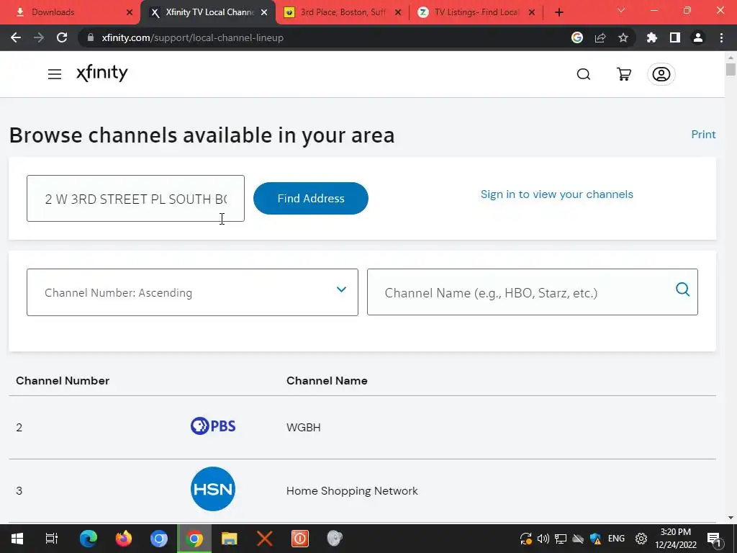This screenshot has width=737, height=553.
Task: Click the PBS logo for channel 2
Action: tap(213, 426)
